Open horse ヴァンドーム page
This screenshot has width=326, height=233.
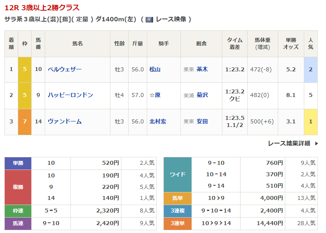(x=64, y=121)
